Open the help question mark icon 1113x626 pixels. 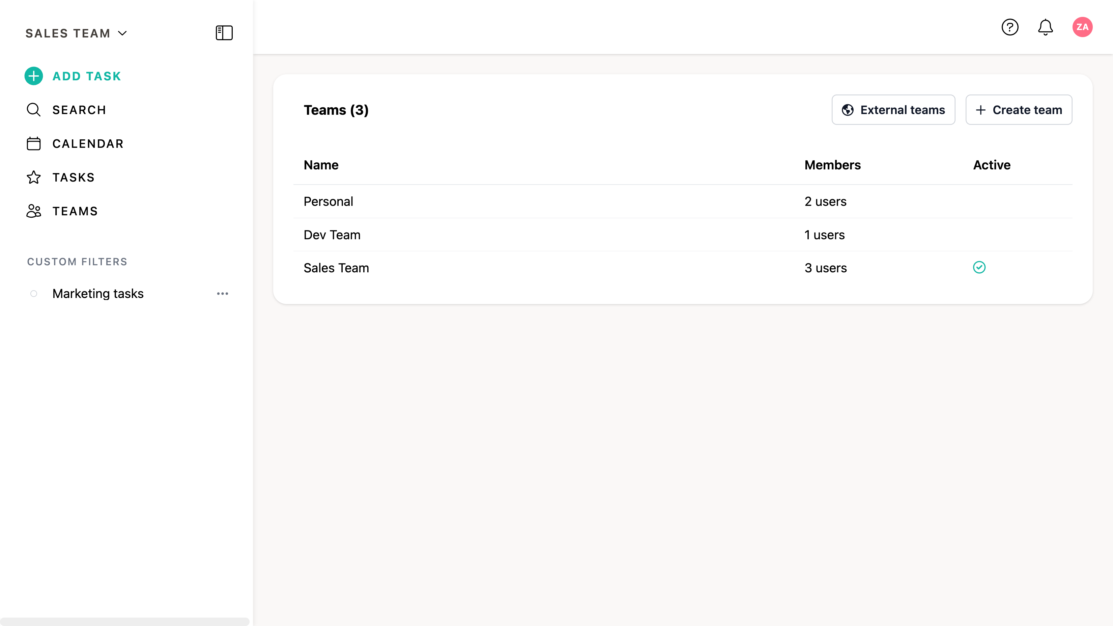[x=1010, y=27]
